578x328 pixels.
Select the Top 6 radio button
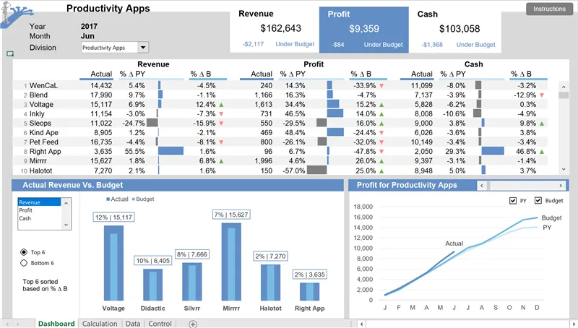(x=24, y=252)
